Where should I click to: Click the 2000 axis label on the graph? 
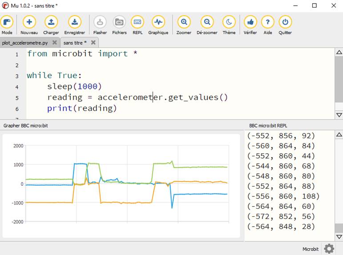(x=18, y=146)
